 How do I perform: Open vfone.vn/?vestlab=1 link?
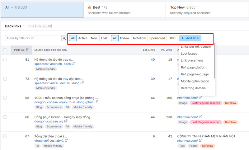(x=49, y=140)
